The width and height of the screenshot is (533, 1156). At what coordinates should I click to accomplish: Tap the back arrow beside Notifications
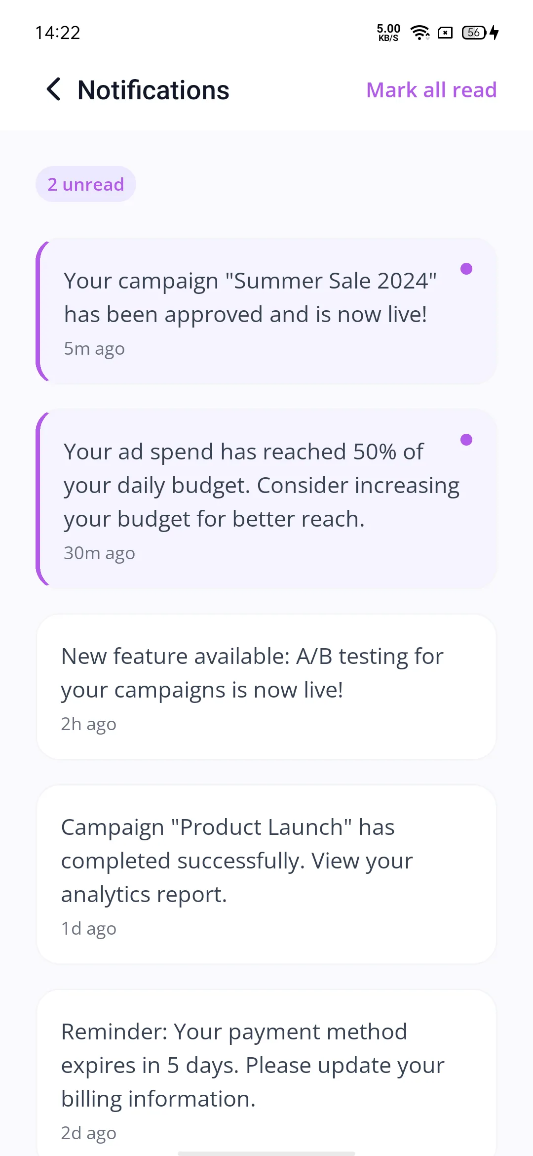coord(53,89)
